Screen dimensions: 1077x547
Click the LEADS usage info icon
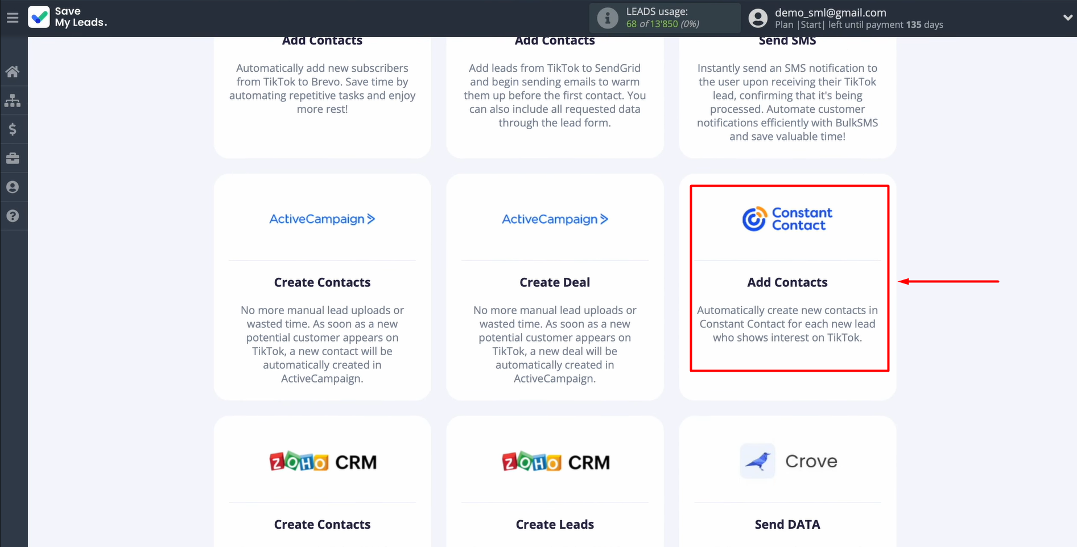[x=607, y=18]
